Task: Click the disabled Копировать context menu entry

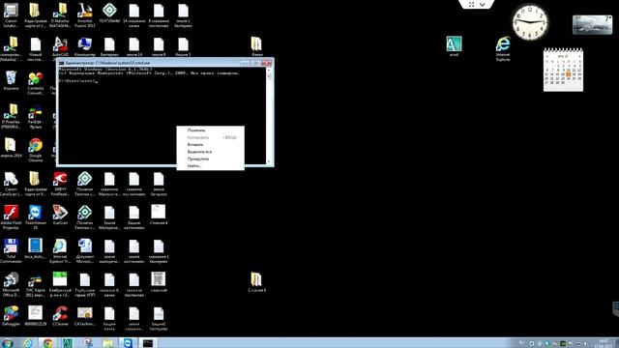Action: (x=211, y=137)
